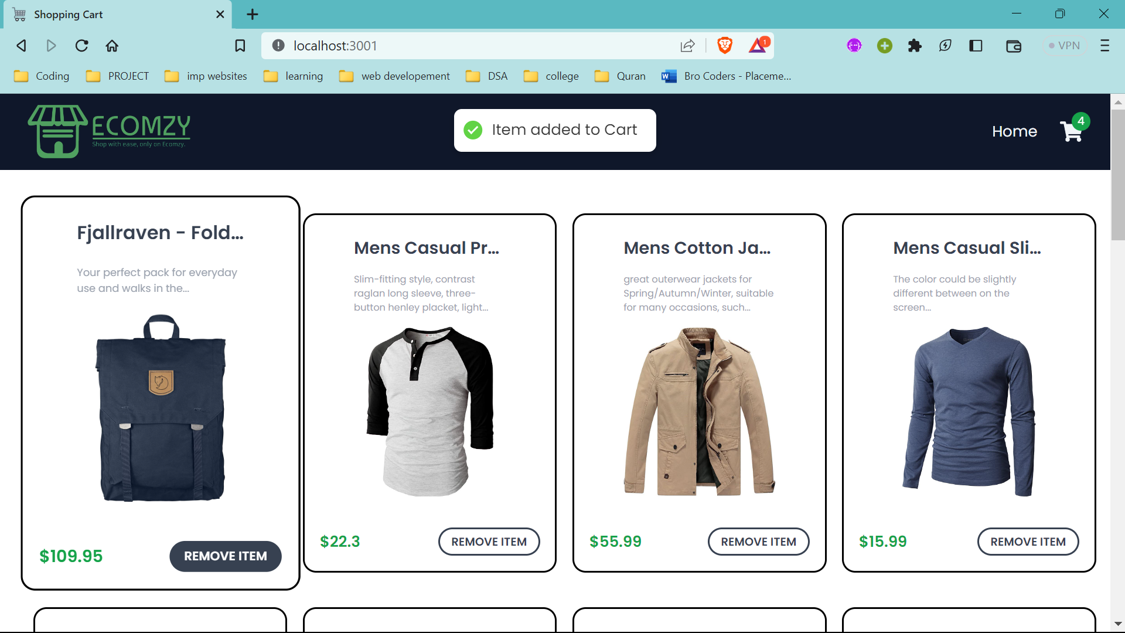The image size is (1125, 633).
Task: Open the Leo AI assistant icon
Action: coord(945,45)
